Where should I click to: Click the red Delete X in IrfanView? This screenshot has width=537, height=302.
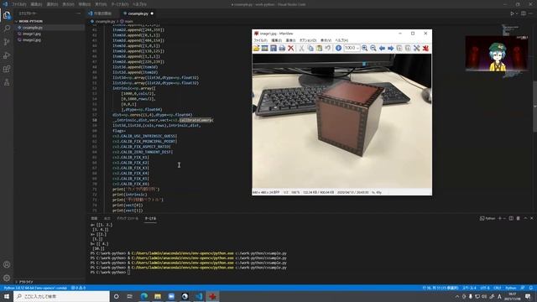291,49
